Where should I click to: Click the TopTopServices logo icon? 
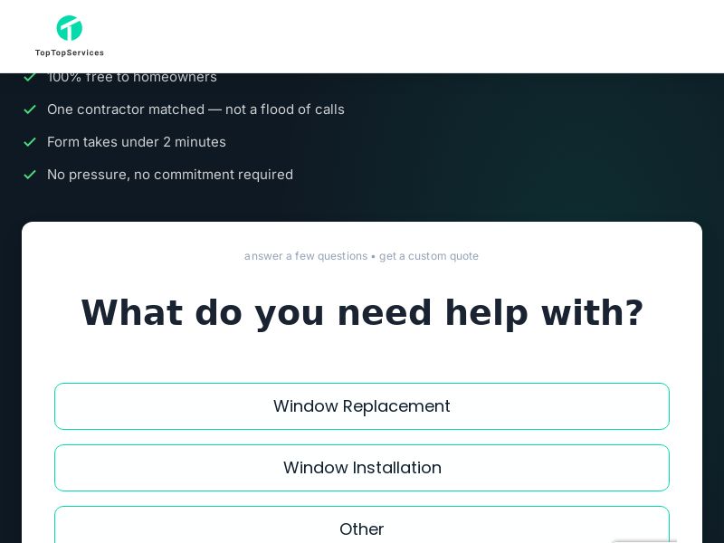tap(70, 28)
